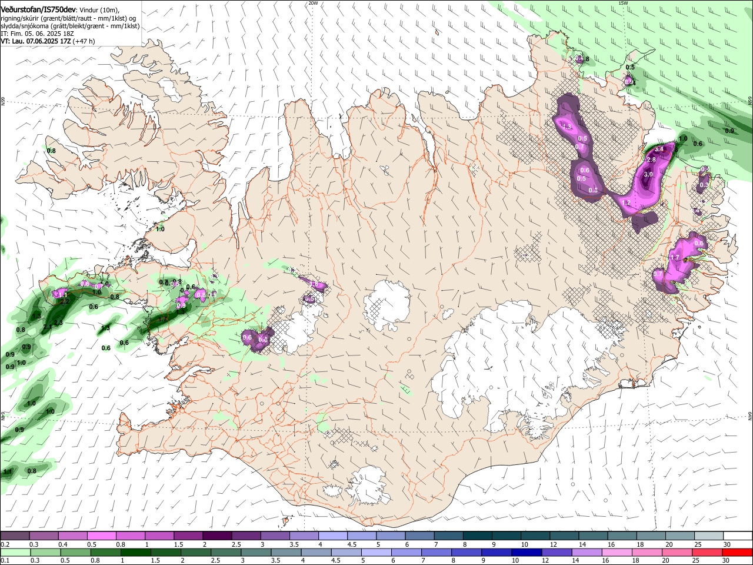753x565 pixels.
Task: Click the palest green lower swatch labeled 0.1
Action: (16, 552)
